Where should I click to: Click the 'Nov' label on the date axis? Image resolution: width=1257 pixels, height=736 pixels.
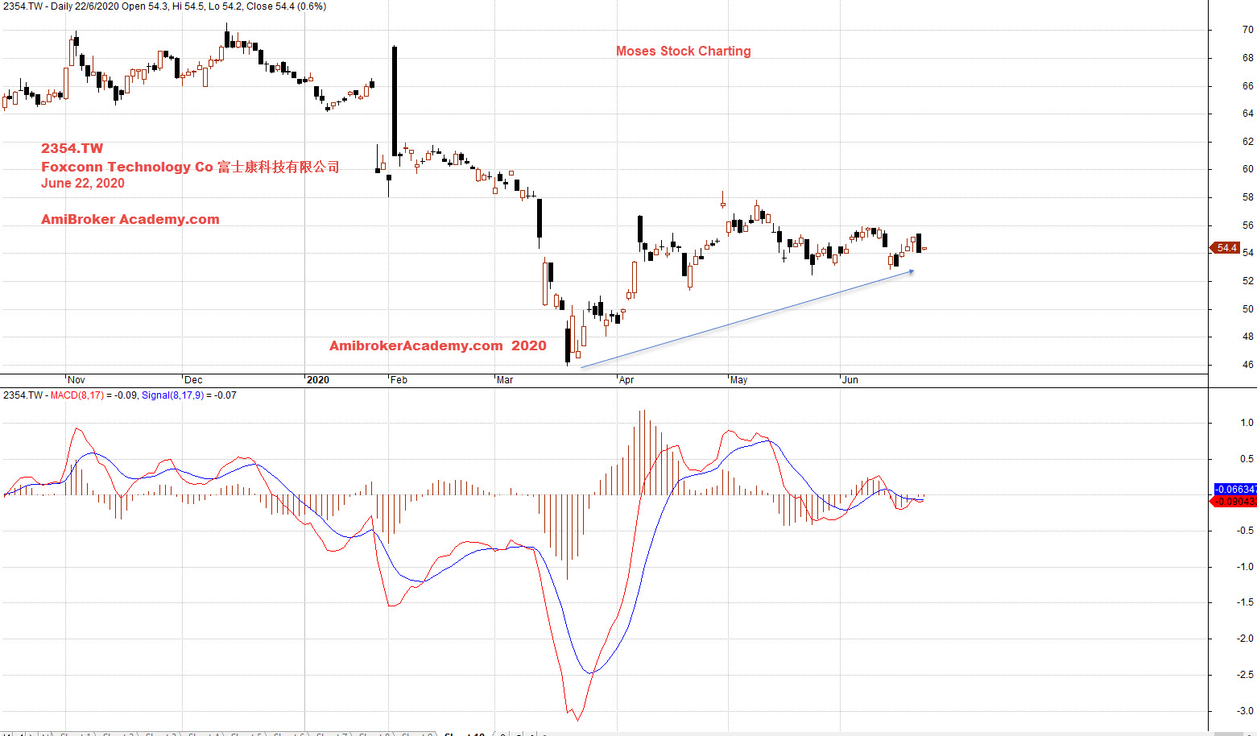tap(76, 380)
